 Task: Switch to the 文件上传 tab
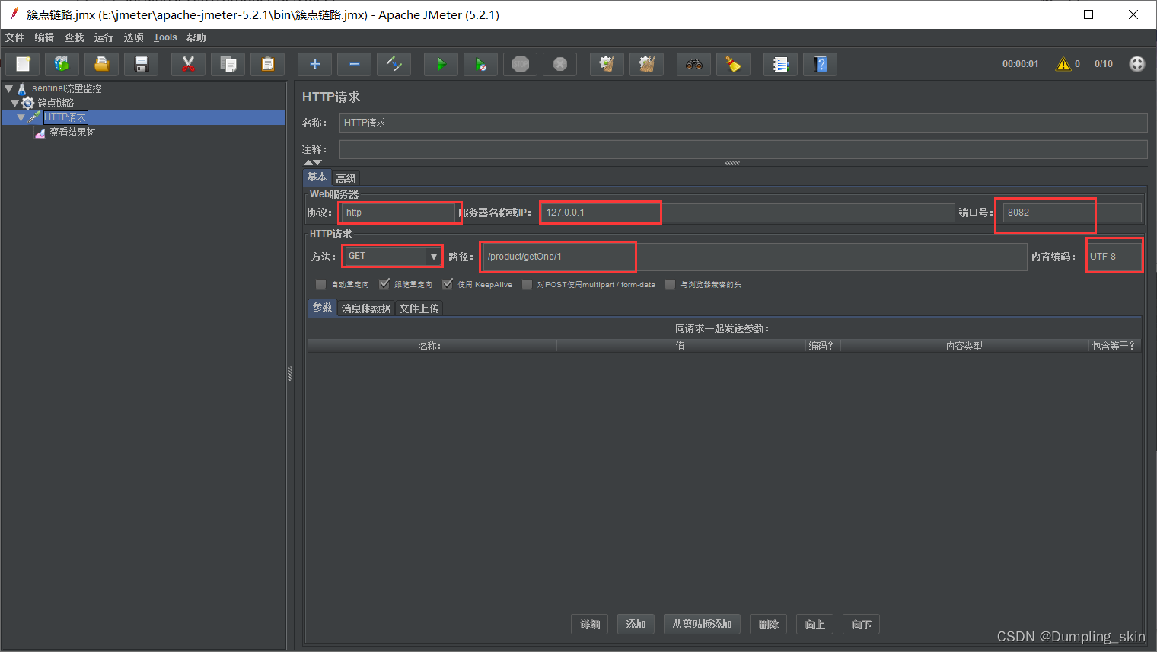(419, 308)
